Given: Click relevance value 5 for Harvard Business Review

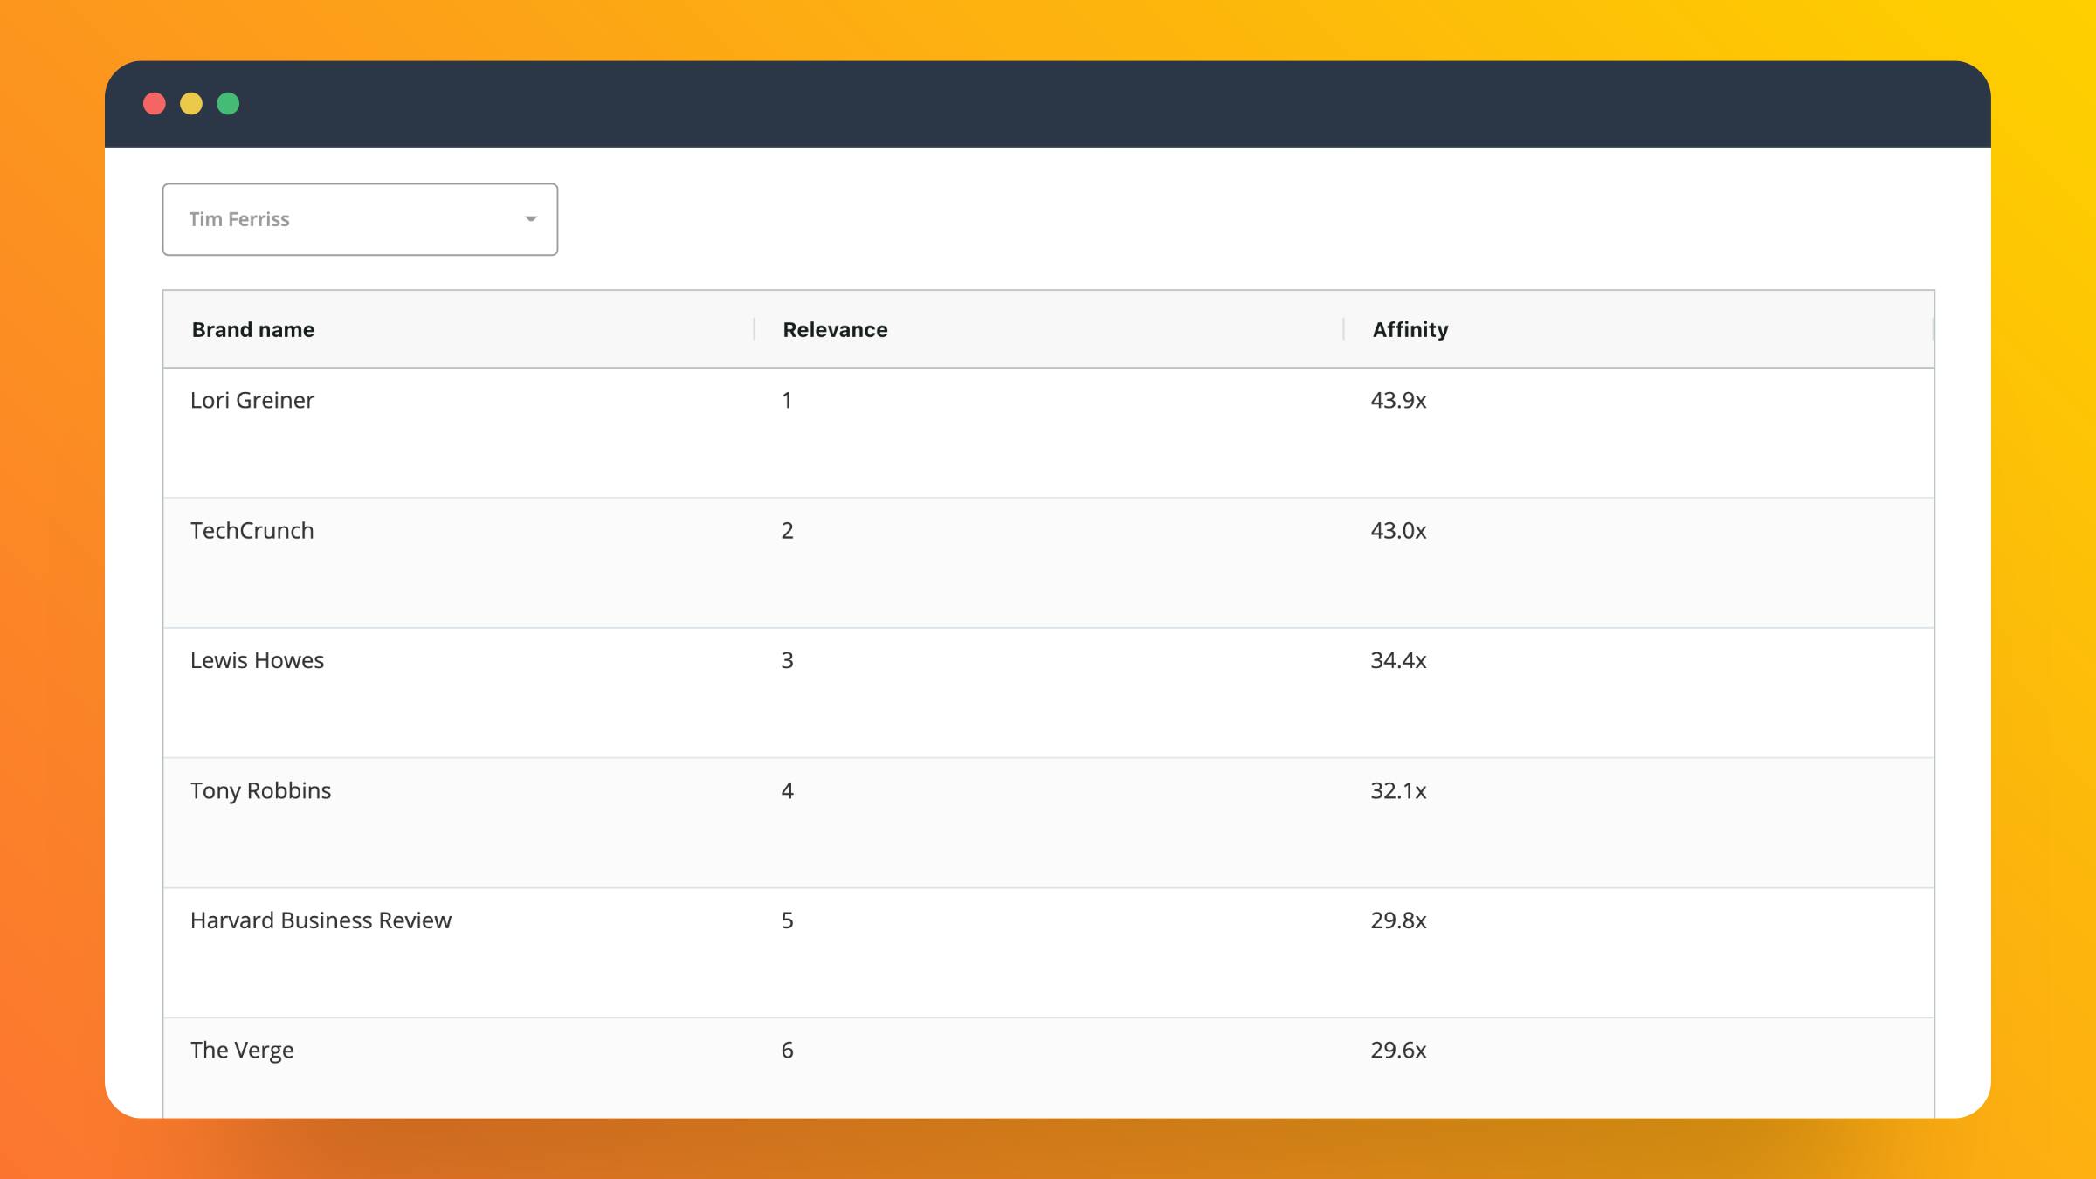Looking at the screenshot, I should [787, 920].
